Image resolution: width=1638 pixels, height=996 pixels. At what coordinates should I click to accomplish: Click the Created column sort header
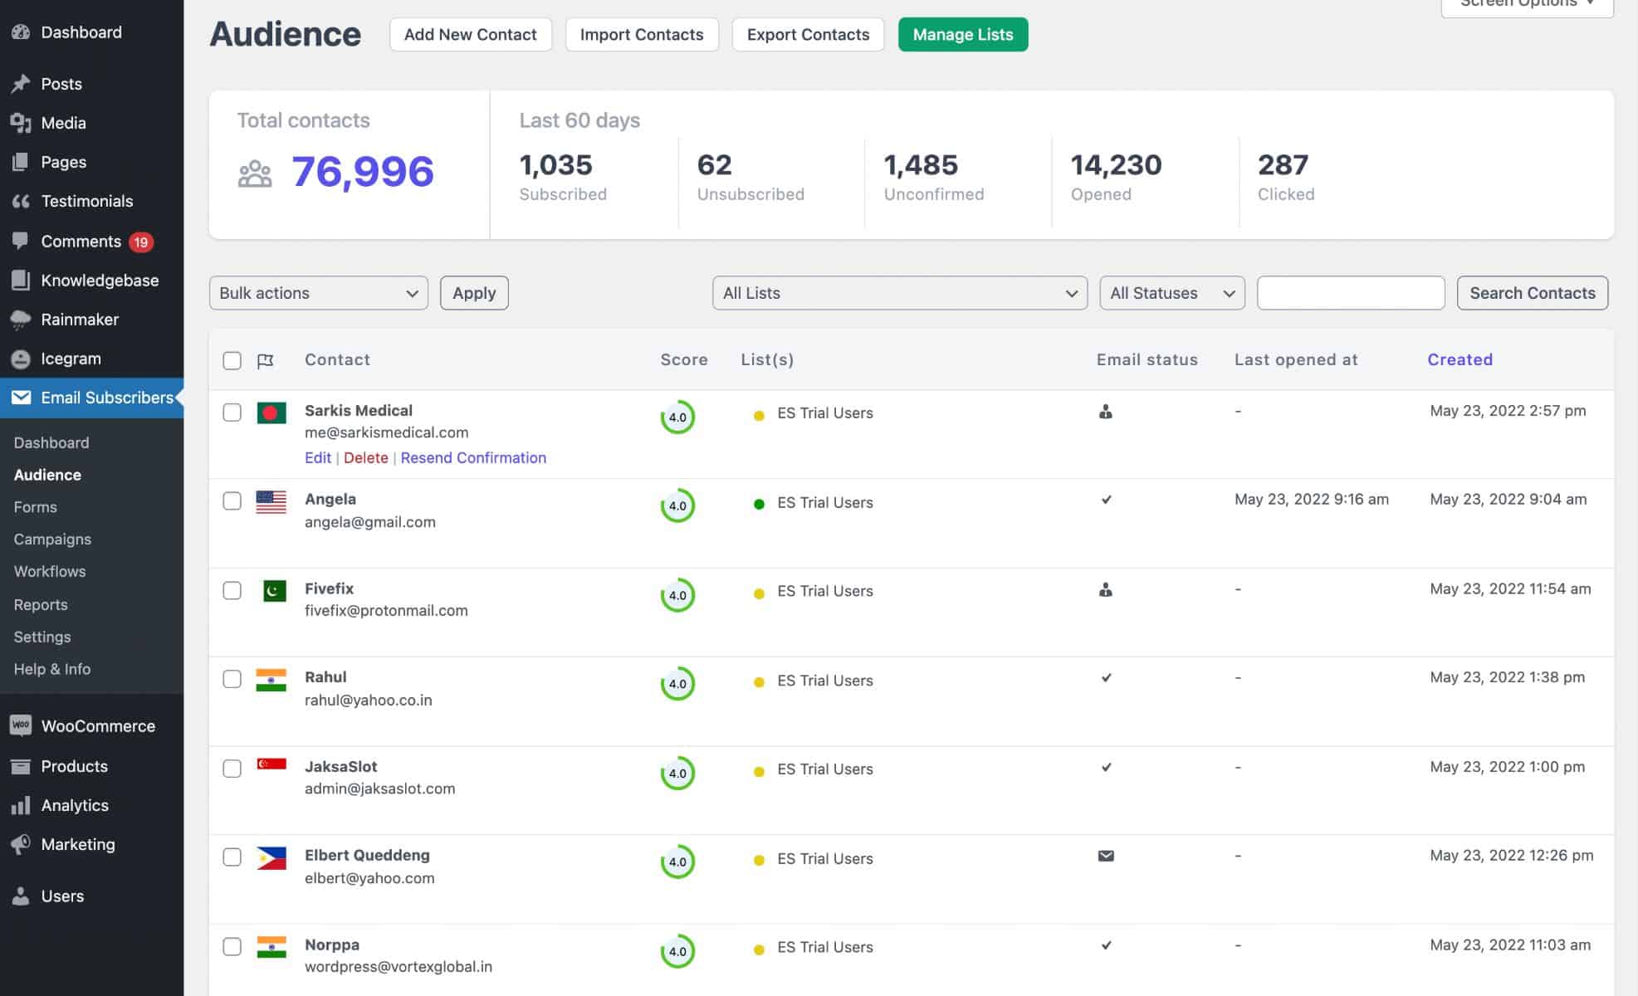[1460, 359]
